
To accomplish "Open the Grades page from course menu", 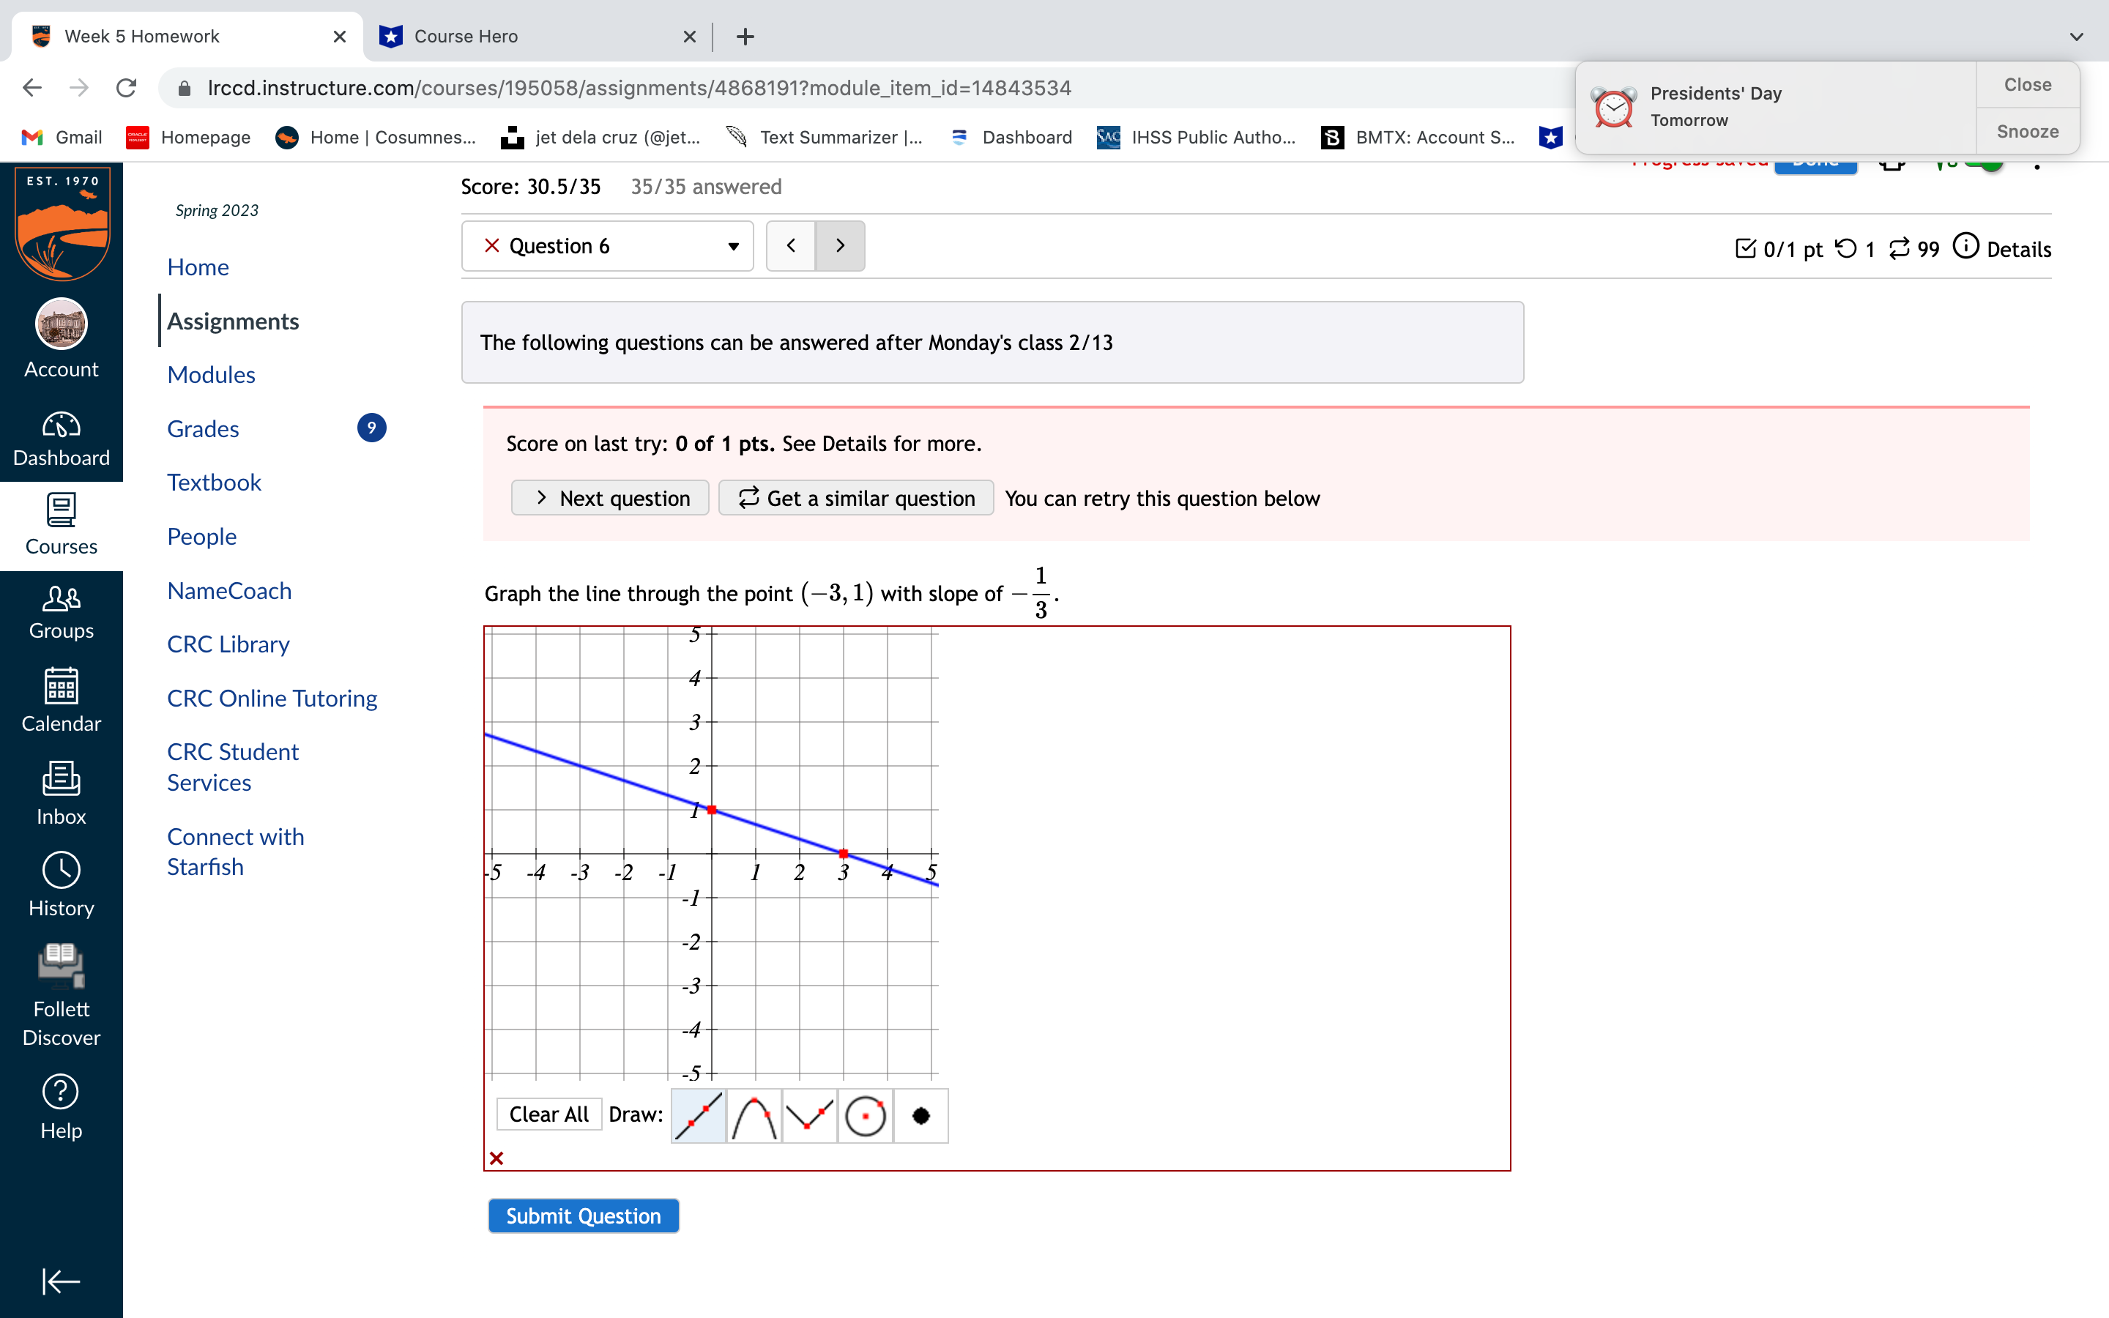I will (x=202, y=428).
